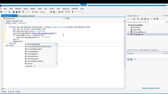Screen dimensions: 168x94
Task: Choose AccessibleName from IntelliSense
Action: point(33,51)
